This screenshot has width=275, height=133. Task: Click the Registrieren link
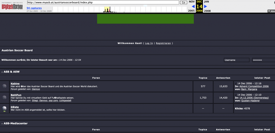(163, 43)
